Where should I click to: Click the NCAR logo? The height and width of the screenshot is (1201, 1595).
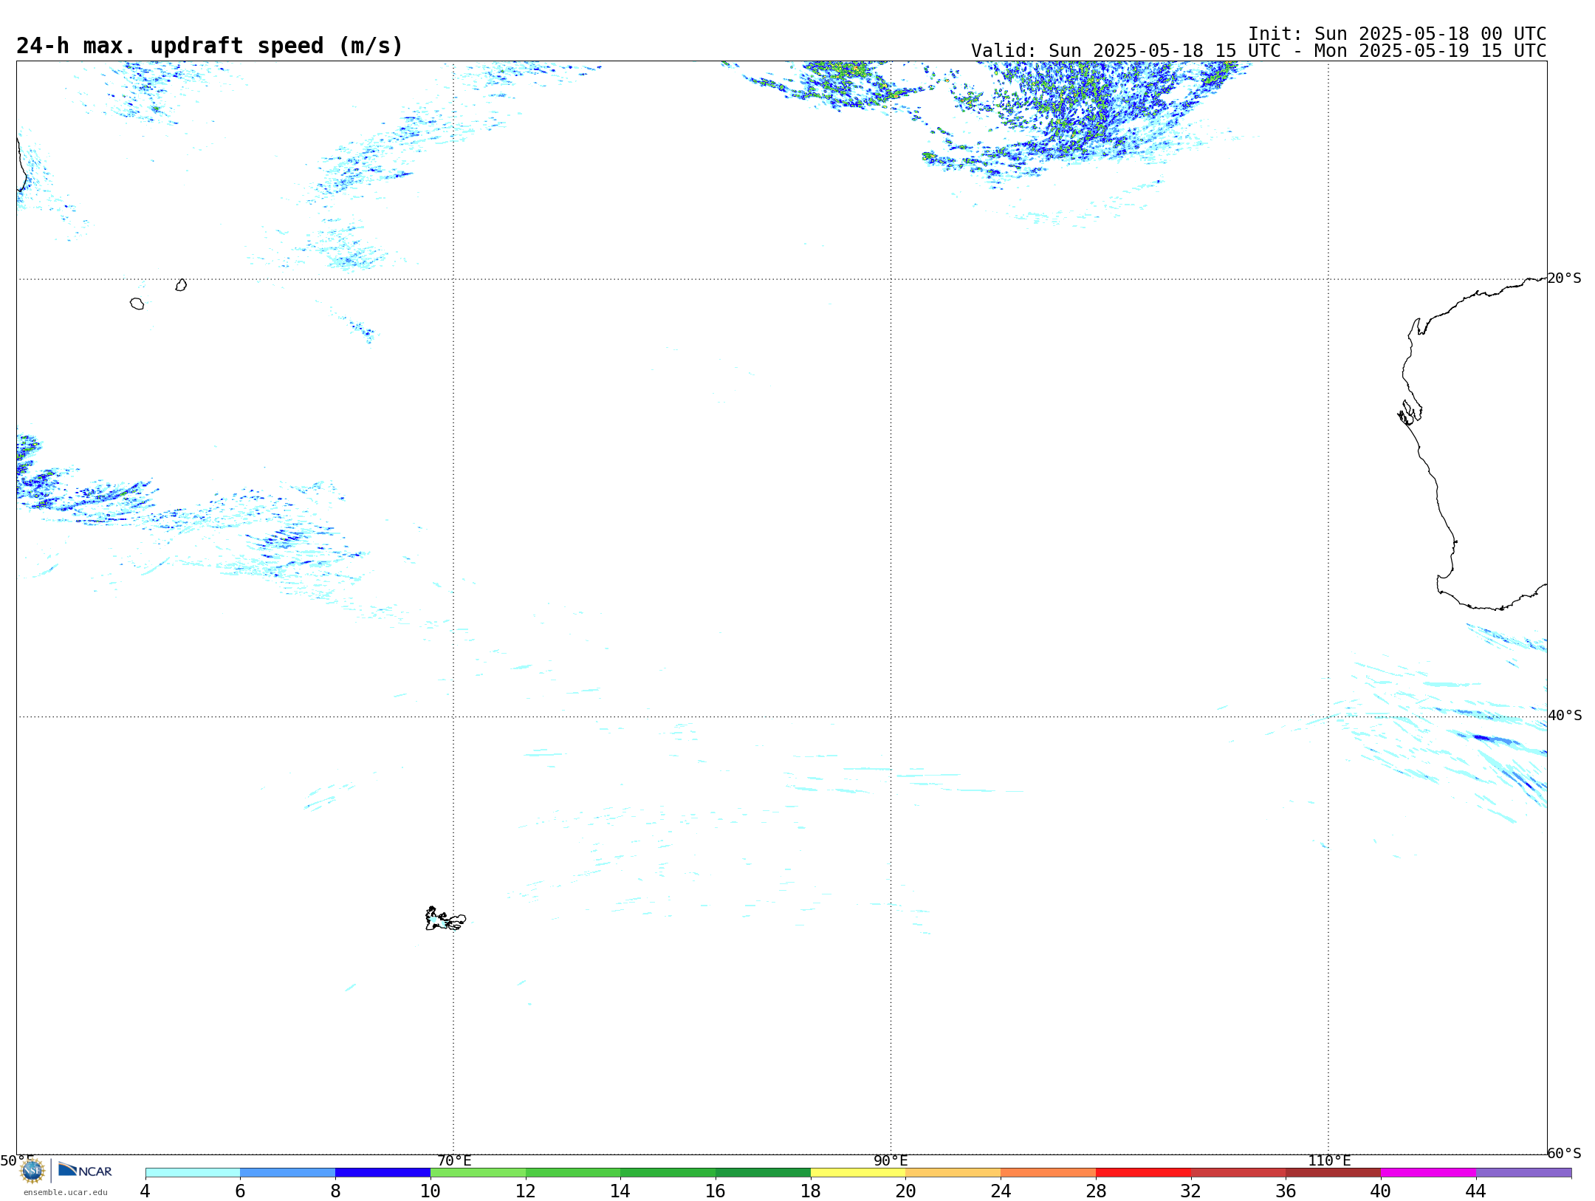tap(85, 1170)
